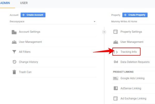Click the Ad Exchange Linking icon
Viewport: 155px width, 104px height.
(116, 98)
